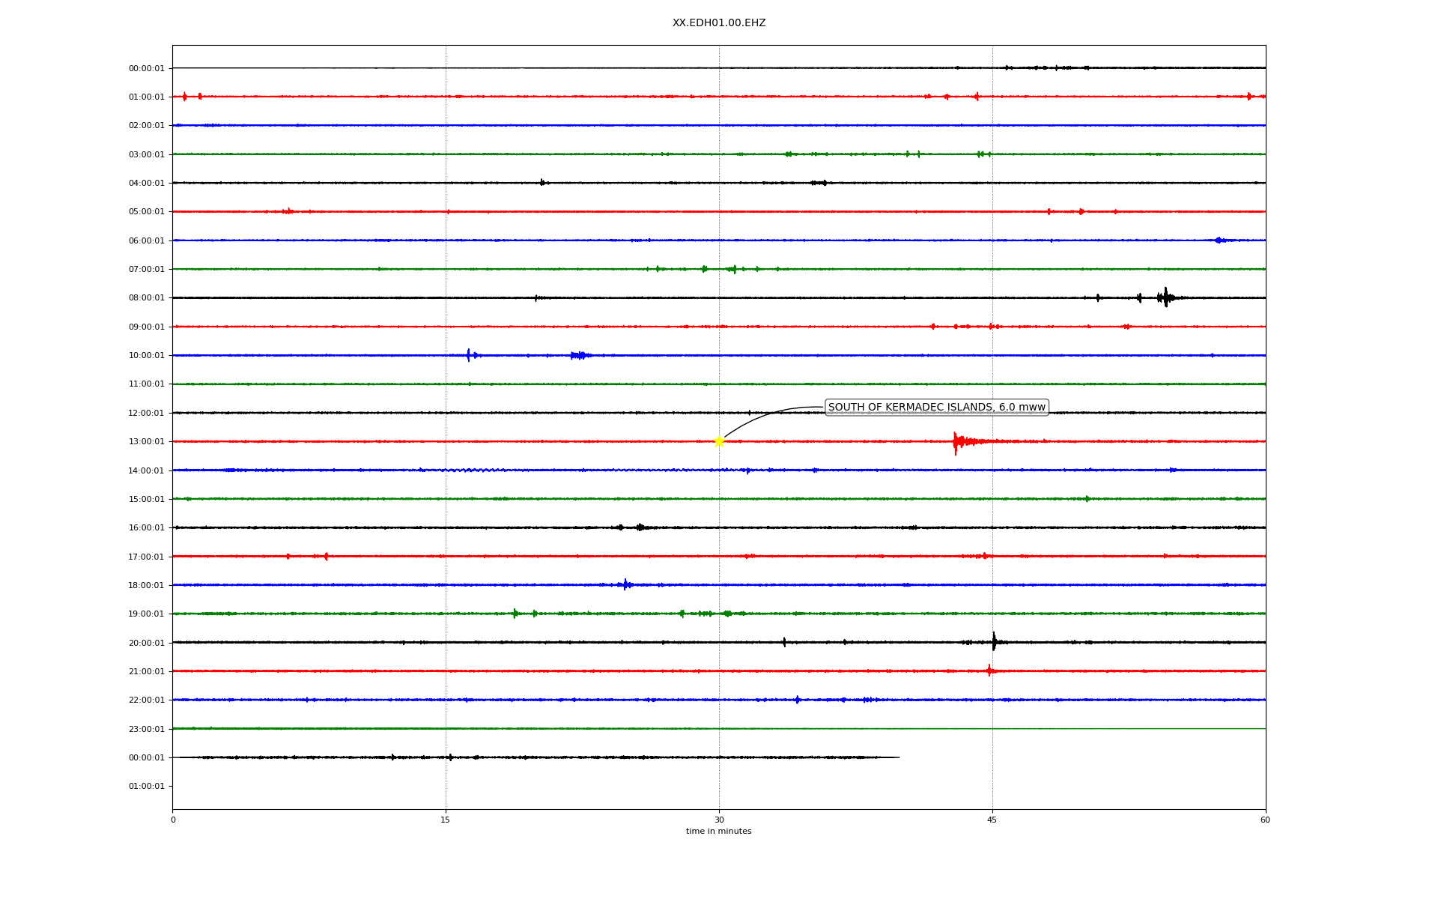The width and height of the screenshot is (1438, 899).
Task: Click the blue event near minute 57, 06:00:01
Action: 1219,240
